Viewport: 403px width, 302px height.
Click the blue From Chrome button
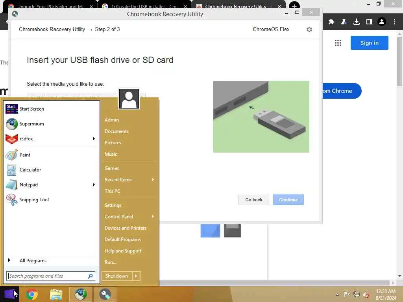pyautogui.click(x=342, y=91)
